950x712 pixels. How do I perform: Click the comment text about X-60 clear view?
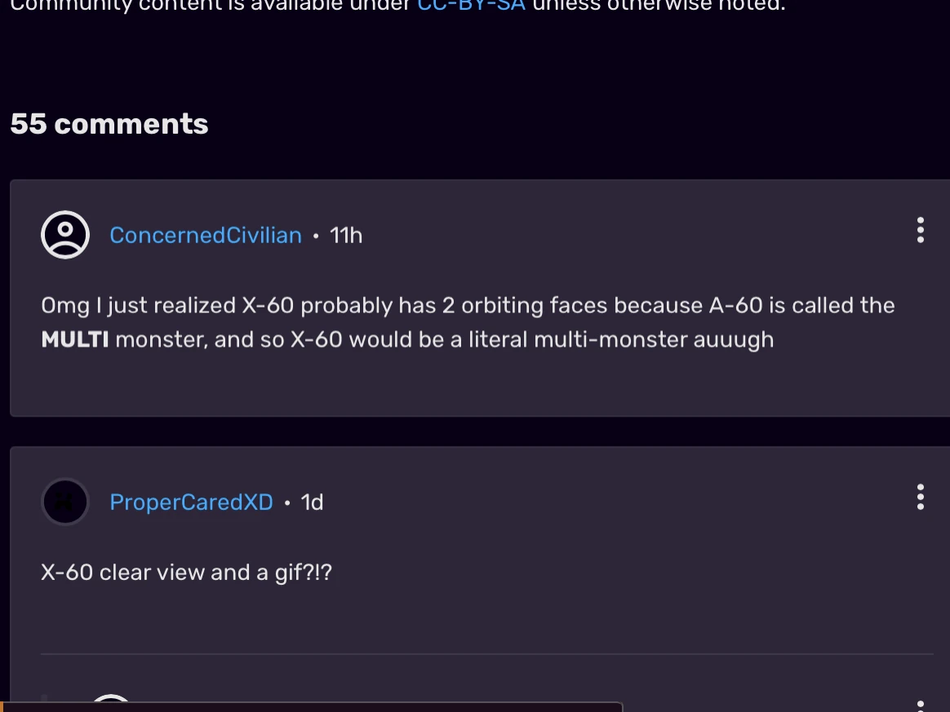click(x=187, y=572)
